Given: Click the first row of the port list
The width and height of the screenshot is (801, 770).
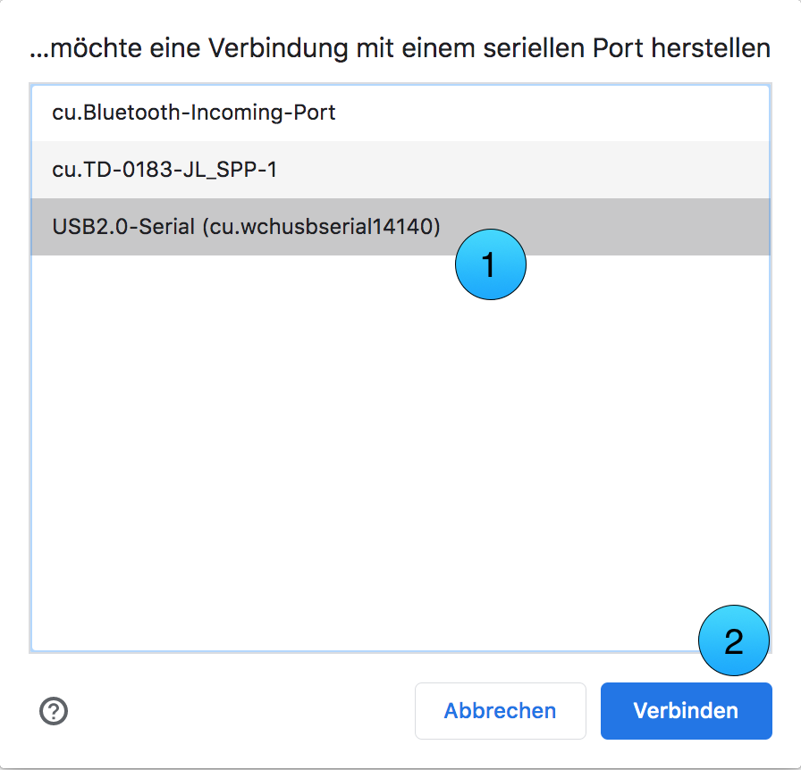Looking at the screenshot, I should [x=400, y=113].
